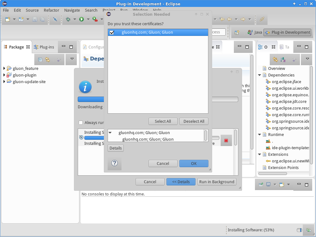316x237 pixels.
Task: Click the Open Console icon
Action: [x=282, y=184]
